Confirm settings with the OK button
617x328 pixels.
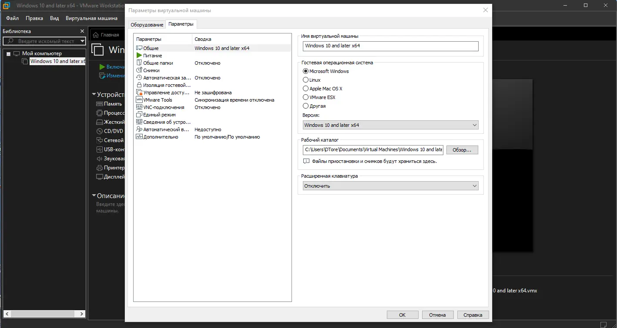click(x=402, y=315)
